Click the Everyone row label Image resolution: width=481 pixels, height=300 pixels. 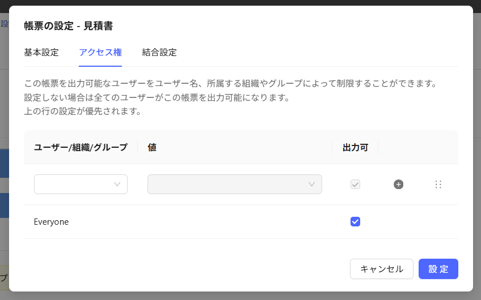click(51, 222)
